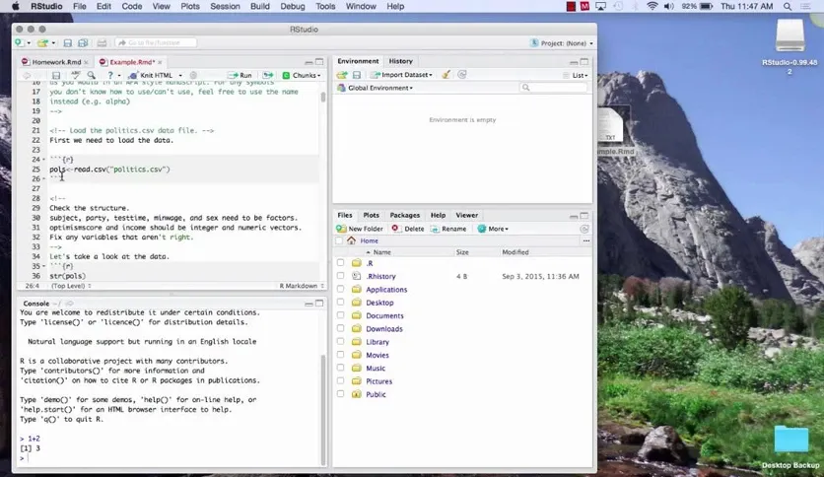
Task: Click the Save All documents icon
Action: point(83,43)
